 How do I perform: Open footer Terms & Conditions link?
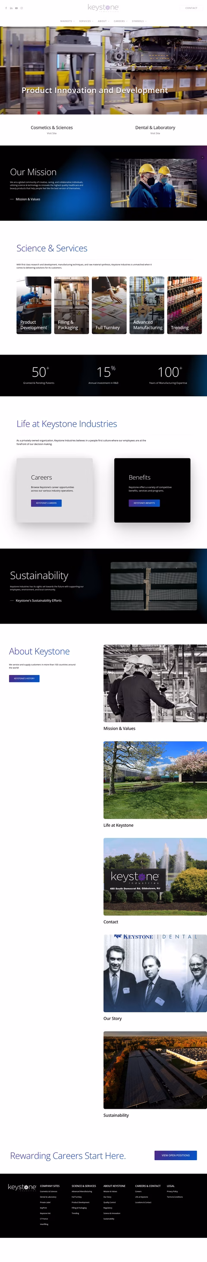click(175, 1197)
